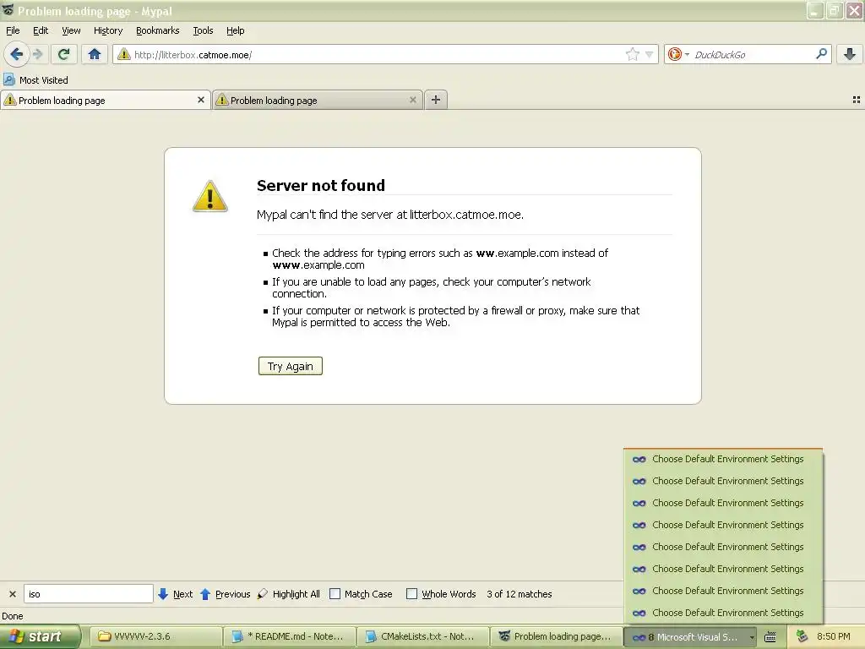Open the File menu
This screenshot has width=865, height=649.
13,30
